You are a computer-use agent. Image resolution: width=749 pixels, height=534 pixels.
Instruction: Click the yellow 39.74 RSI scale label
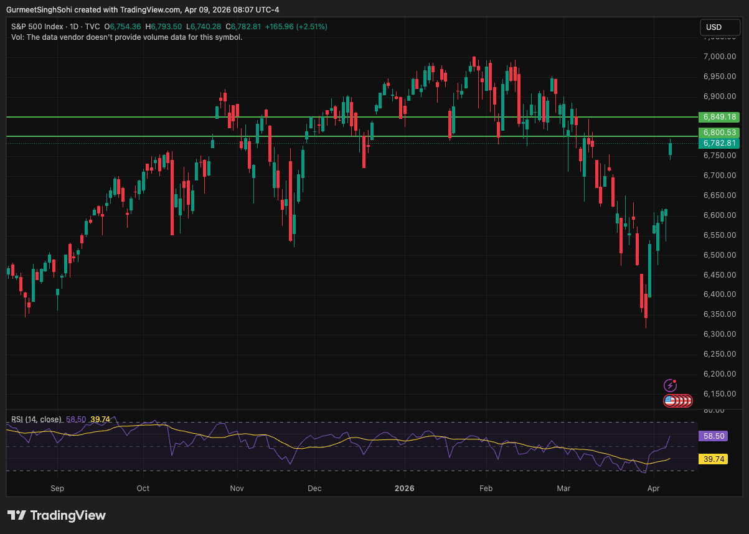click(713, 459)
